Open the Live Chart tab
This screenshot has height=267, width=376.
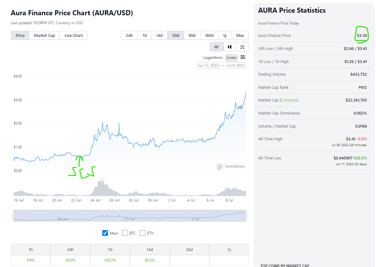[74, 35]
